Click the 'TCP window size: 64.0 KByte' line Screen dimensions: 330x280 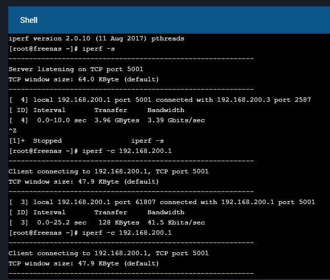[x=84, y=79]
